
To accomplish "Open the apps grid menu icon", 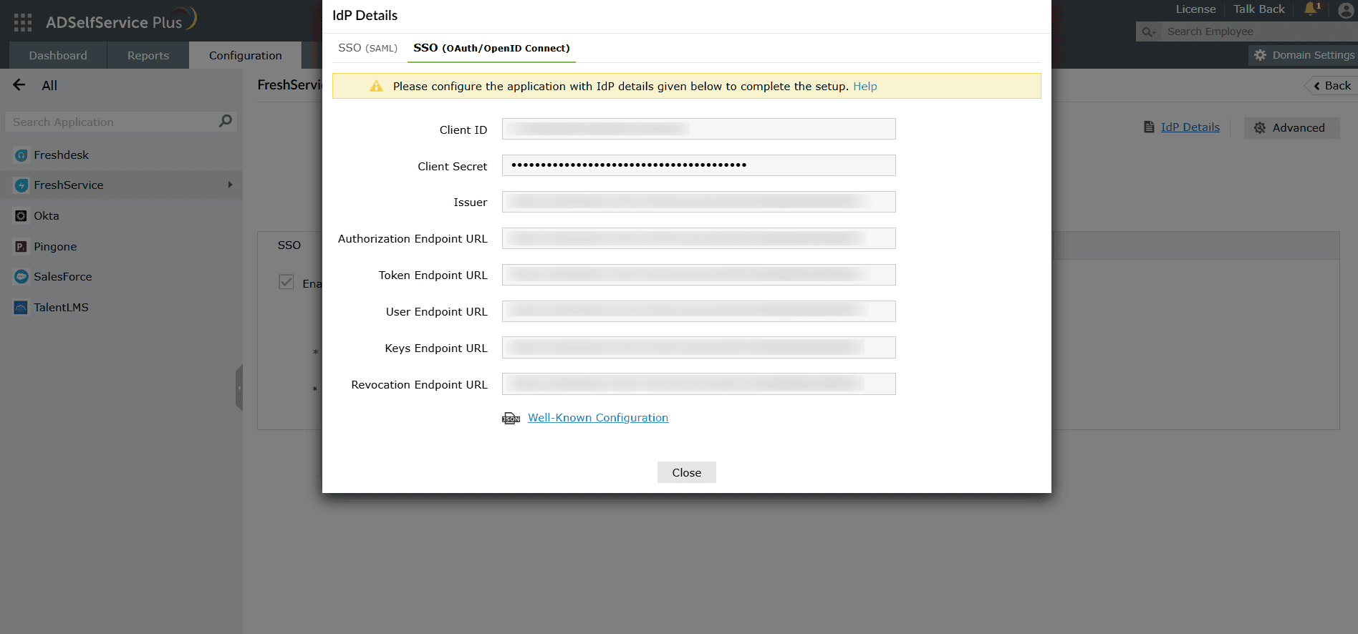I will (x=23, y=22).
